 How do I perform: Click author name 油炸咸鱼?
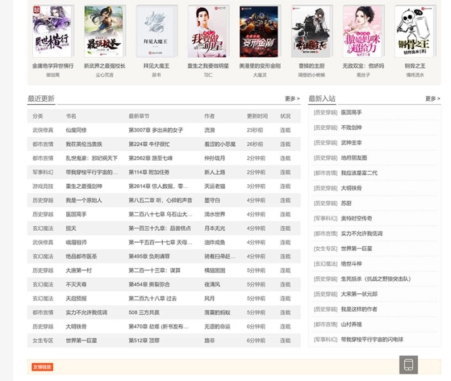coord(215,243)
